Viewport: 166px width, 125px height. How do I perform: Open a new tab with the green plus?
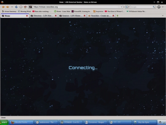click(117, 16)
